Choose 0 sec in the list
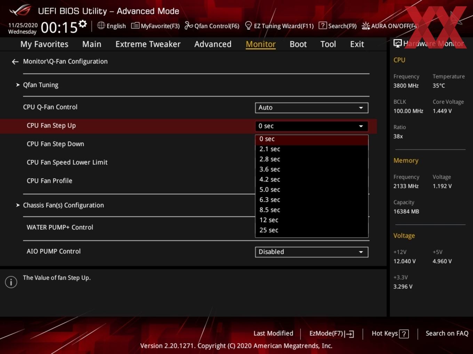Screen dimensions: 473x354 [311, 139]
